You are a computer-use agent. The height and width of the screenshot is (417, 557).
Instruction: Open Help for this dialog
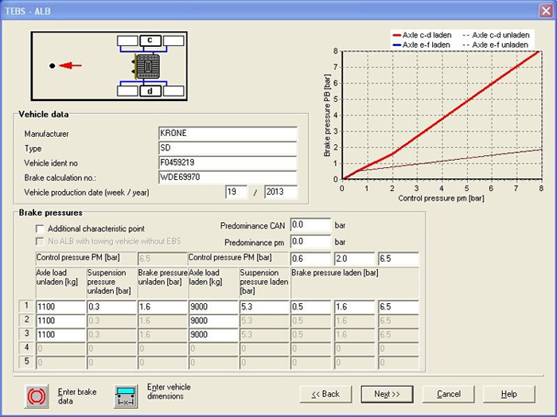(509, 394)
